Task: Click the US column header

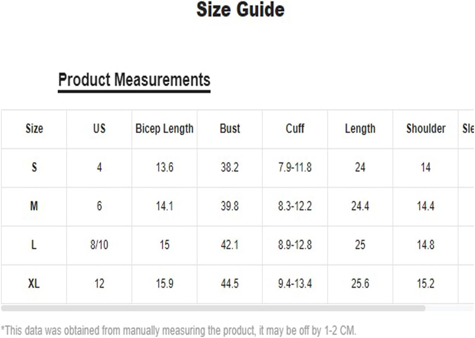Action: (99, 129)
